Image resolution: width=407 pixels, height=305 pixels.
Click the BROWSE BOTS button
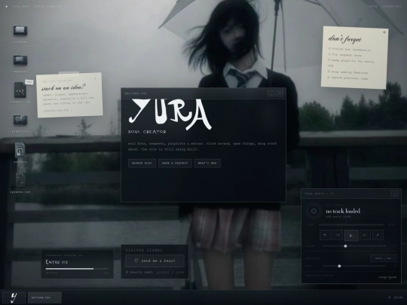coord(142,163)
